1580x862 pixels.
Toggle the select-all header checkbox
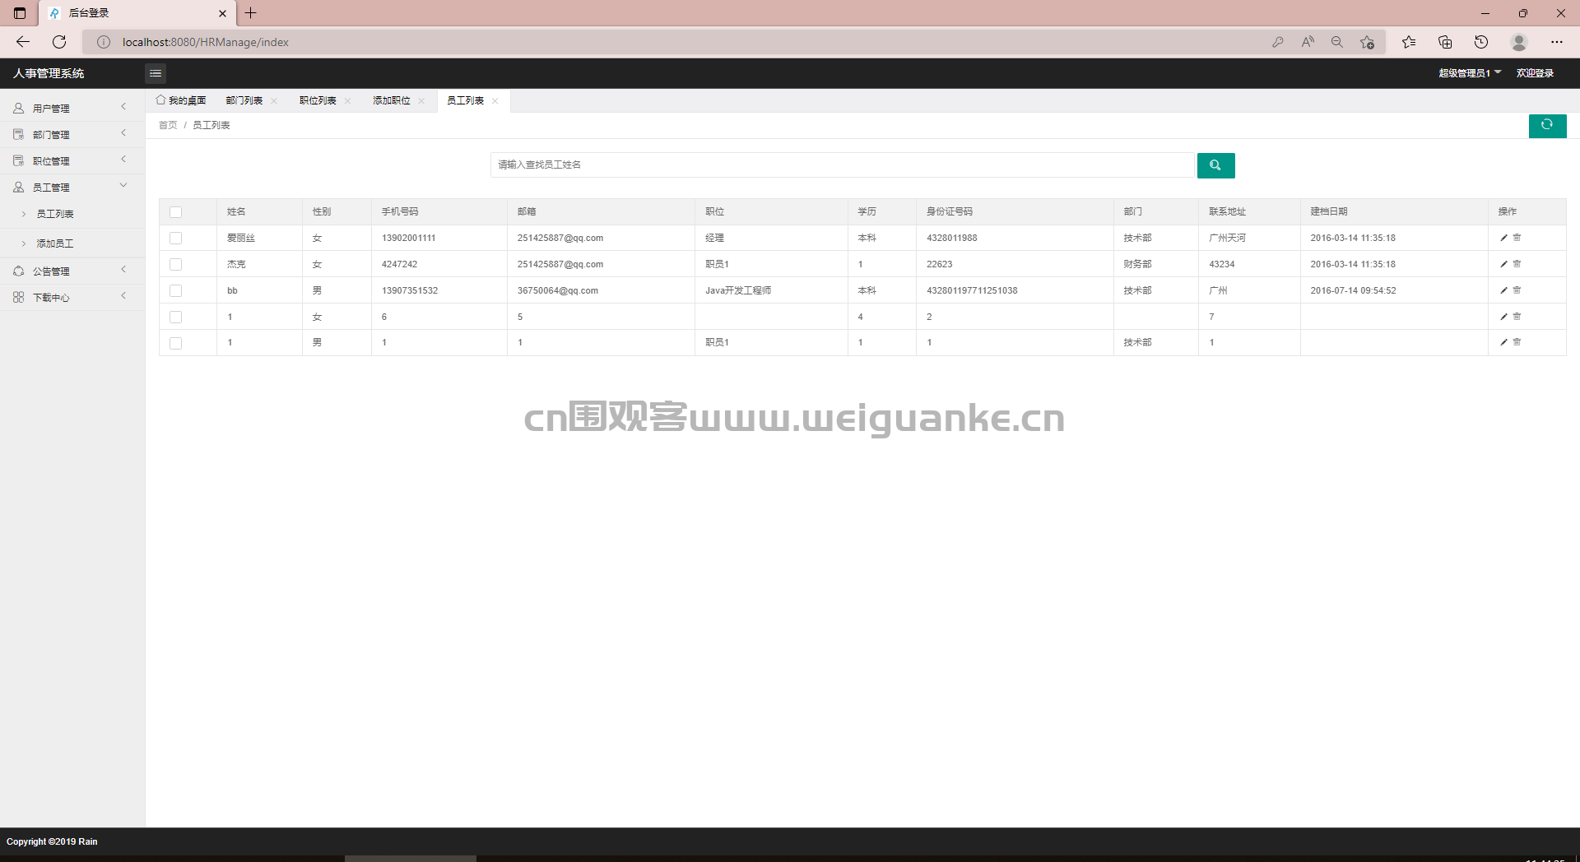click(x=175, y=212)
